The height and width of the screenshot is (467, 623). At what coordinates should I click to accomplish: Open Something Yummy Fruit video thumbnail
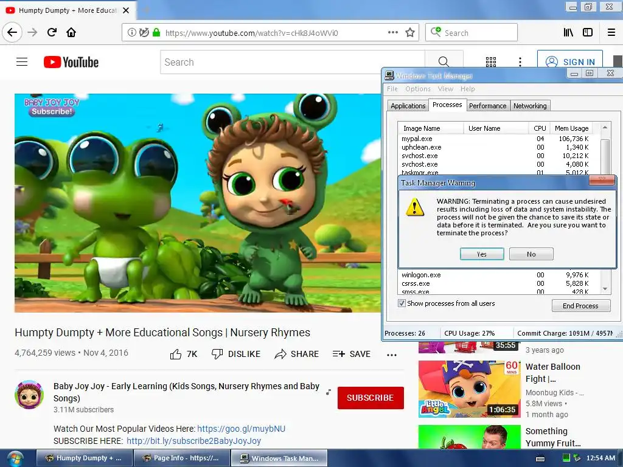pyautogui.click(x=469, y=437)
